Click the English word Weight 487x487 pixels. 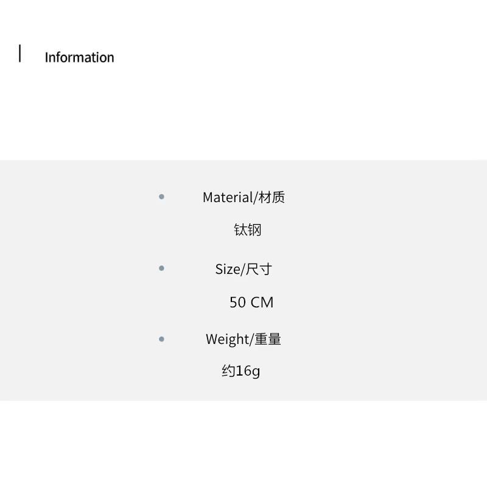pyautogui.click(x=228, y=339)
